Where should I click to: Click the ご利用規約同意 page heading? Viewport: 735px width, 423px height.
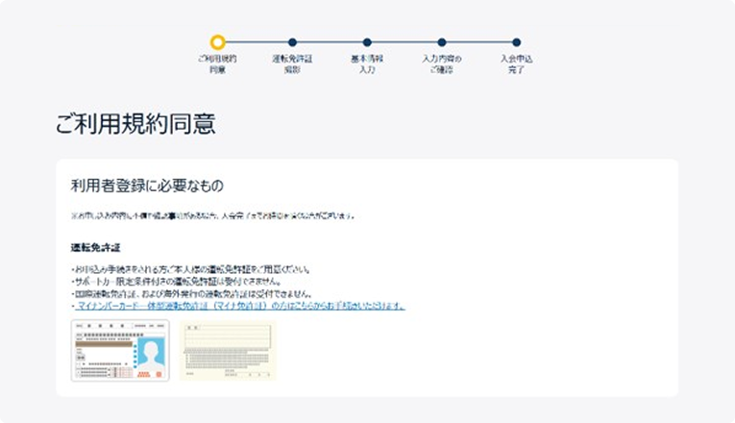click(135, 124)
